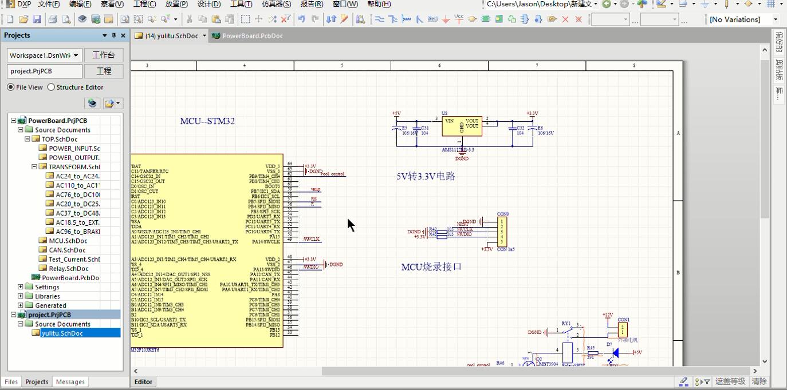This screenshot has width=787, height=390.
Task: Click the 清除 clear button
Action: [x=759, y=381]
